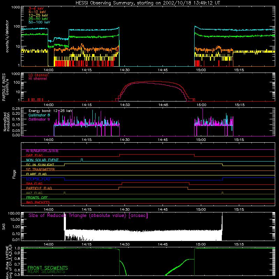The height and width of the screenshot is (279, 279).
Task: Select the REAR SEGMENTS legend label
Action: pos(46,272)
